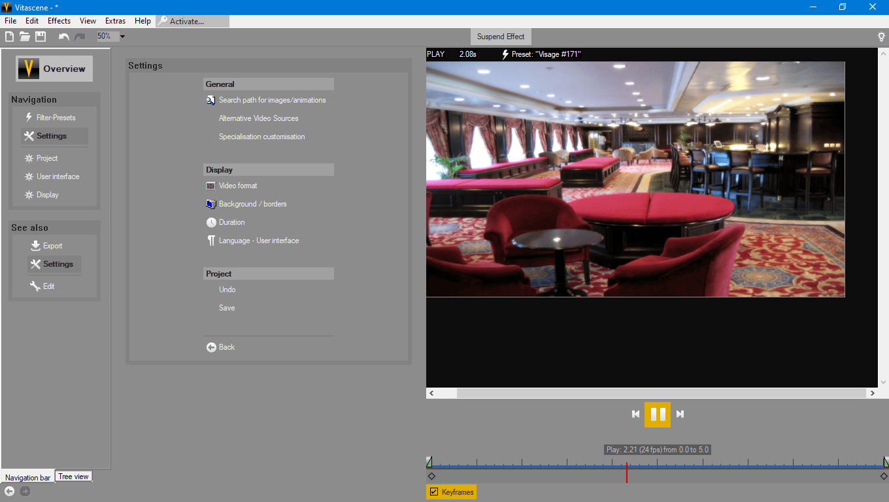Click the Activate... key button

click(x=193, y=21)
